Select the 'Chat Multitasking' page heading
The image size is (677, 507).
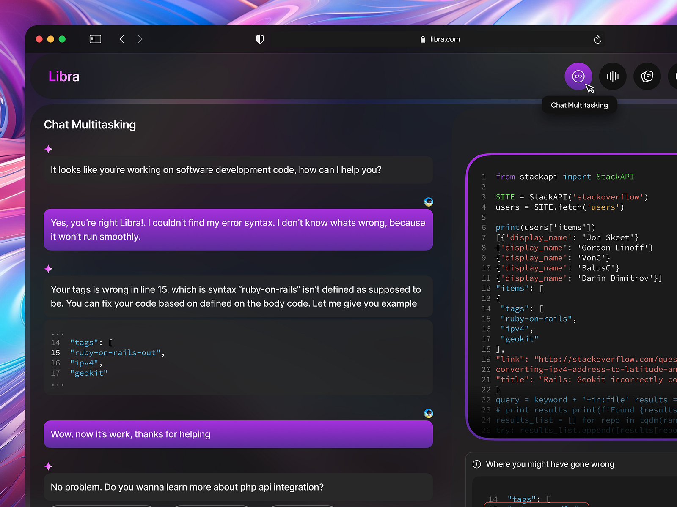(x=90, y=125)
